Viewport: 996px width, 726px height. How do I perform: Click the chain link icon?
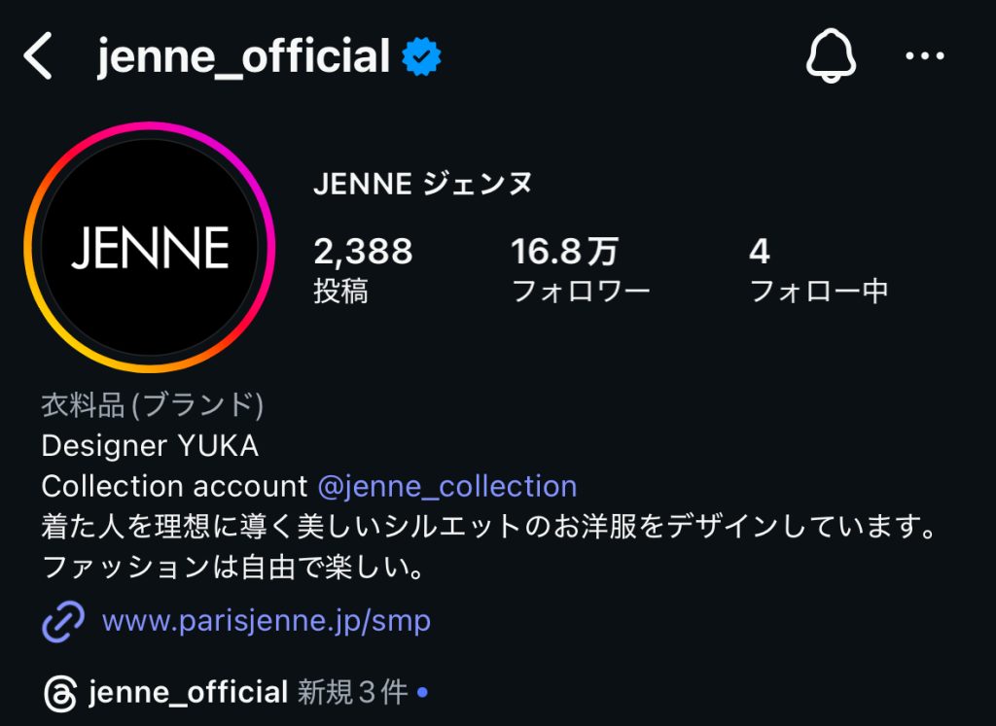[64, 620]
